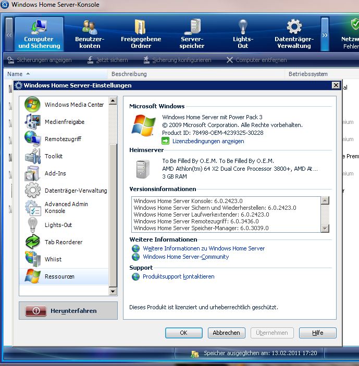
Task: Click the Abbrechen button
Action: click(226, 333)
